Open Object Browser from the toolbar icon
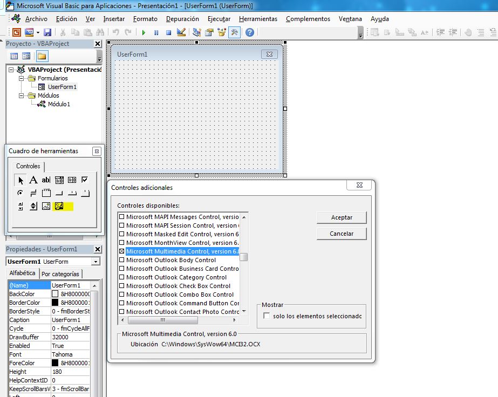This screenshot has width=498, height=397. (x=221, y=32)
